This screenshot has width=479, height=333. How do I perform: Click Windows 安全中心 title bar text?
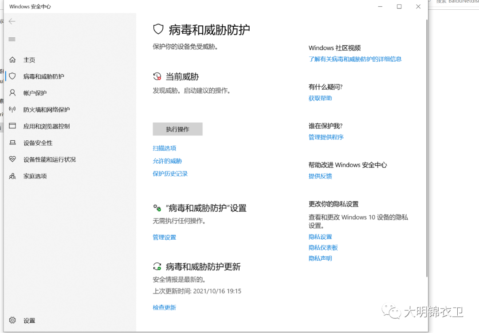(30, 6)
